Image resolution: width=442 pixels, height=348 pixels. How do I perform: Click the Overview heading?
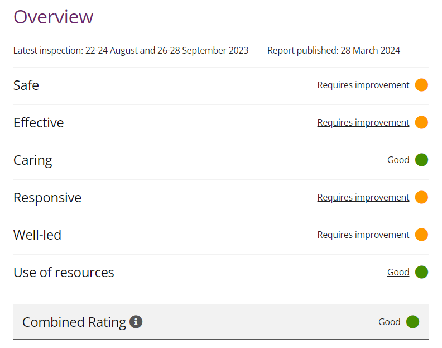(53, 17)
